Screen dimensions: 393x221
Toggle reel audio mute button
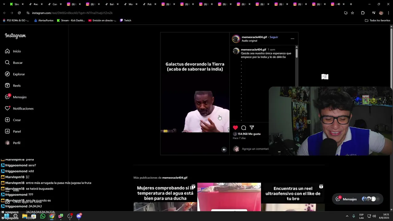[x=224, y=149]
